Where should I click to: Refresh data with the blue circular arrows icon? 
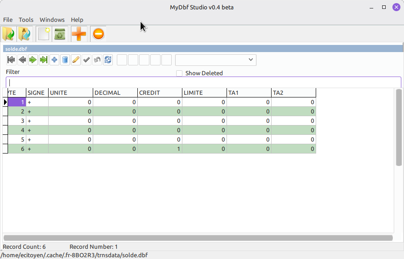tap(108, 60)
